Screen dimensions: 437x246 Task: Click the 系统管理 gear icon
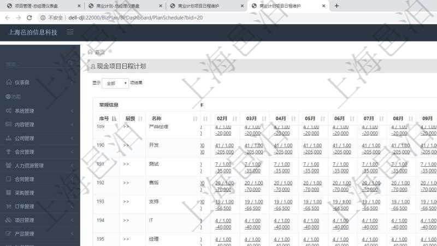click(9, 111)
